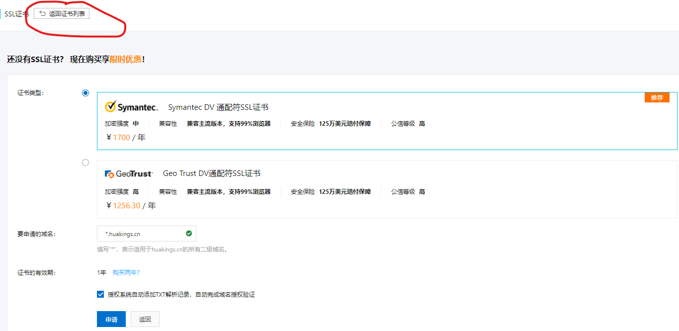
Task: Click the Symantec DV 通配符SSL证书 title
Action: pos(218,107)
